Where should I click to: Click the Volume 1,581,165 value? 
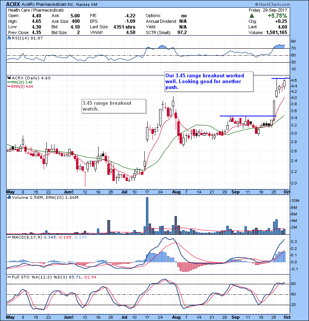[x=277, y=32]
